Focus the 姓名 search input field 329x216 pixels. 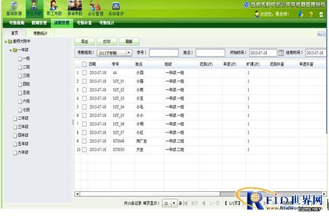click(x=210, y=53)
